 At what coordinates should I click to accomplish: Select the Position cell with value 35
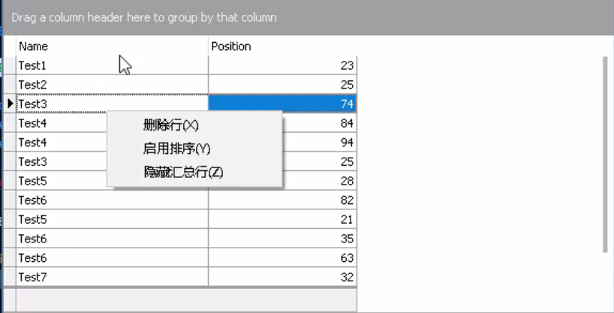click(x=282, y=239)
